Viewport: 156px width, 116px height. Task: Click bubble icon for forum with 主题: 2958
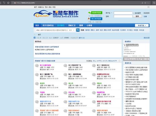click(x=65, y=75)
